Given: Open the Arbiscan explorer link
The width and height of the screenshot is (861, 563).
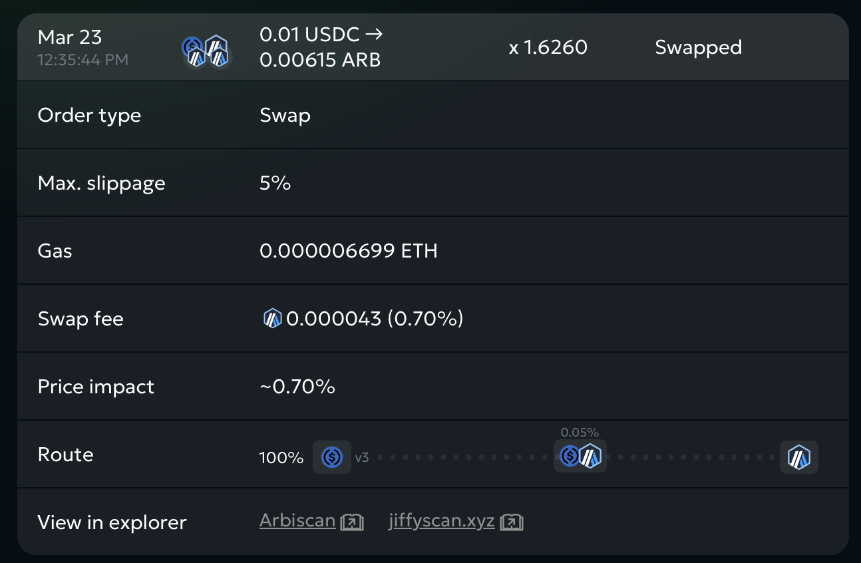Looking at the screenshot, I should 297,520.
